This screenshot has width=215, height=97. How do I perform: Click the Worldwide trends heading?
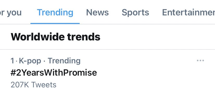[x=55, y=37]
